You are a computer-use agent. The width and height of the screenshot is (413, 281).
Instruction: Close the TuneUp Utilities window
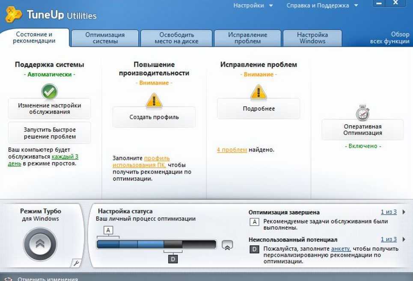coord(395,3)
